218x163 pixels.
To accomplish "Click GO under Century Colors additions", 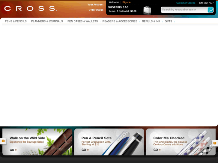I will pos(157,150).
